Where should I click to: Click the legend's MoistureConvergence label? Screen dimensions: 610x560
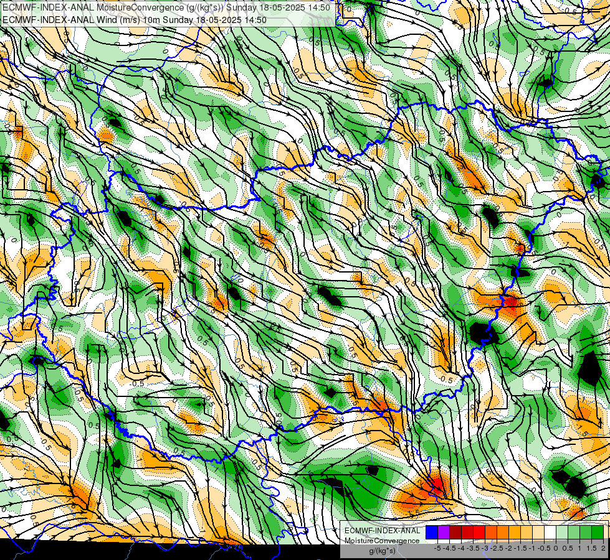coord(382,541)
